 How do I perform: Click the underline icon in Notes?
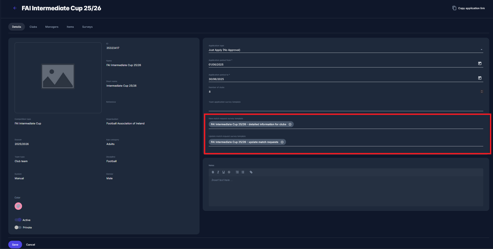coord(224,172)
